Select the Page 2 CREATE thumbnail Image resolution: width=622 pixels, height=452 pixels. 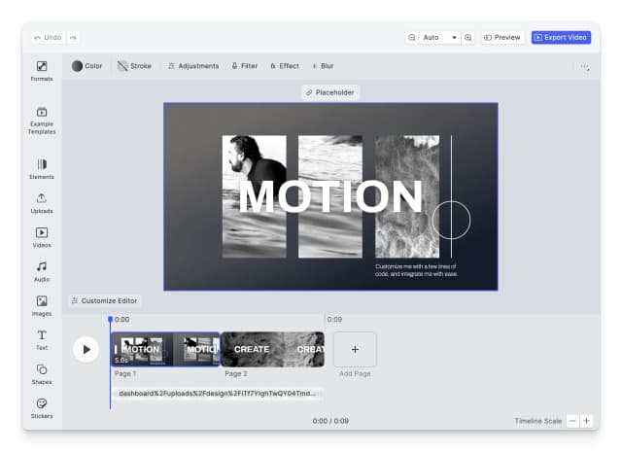[273, 349]
